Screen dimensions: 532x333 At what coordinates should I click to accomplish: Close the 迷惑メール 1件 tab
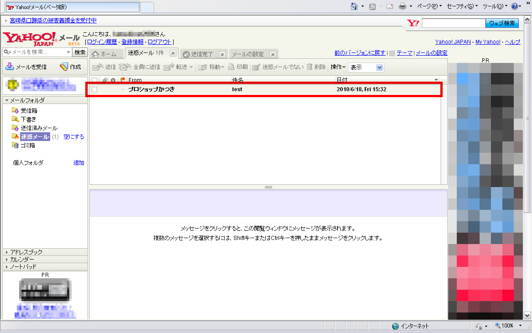coord(173,53)
